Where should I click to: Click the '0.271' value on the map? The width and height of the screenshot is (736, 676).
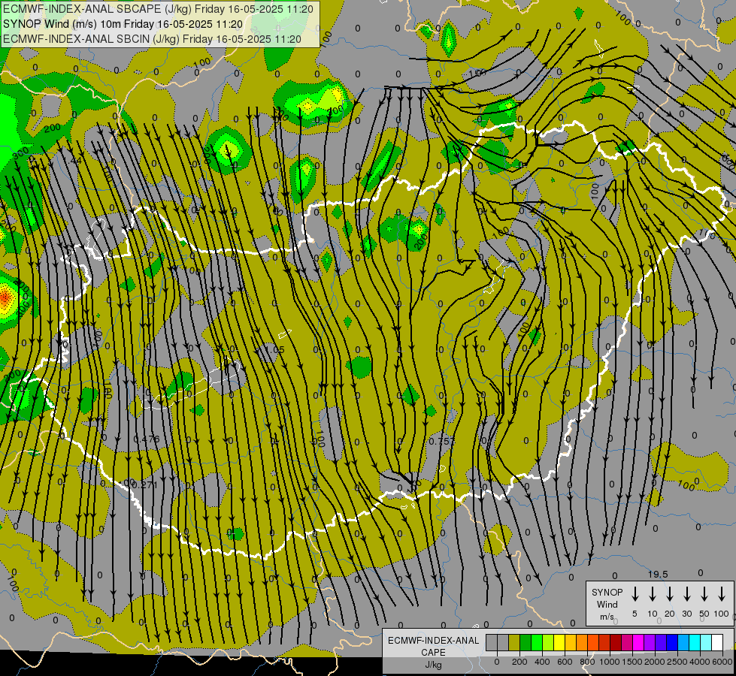click(x=144, y=484)
